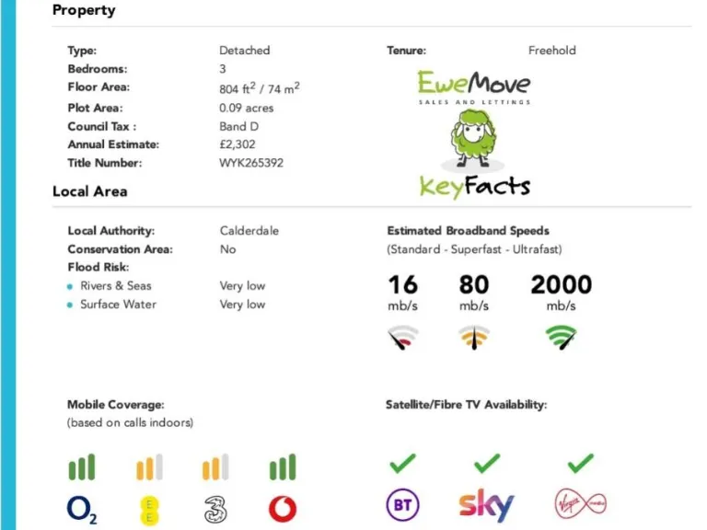Click the EE network logo
Screen dimensions: 707x530
click(149, 509)
